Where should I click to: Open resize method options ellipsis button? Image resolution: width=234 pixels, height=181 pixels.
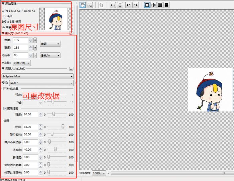71,69
